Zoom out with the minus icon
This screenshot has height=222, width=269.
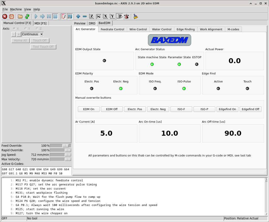click(85, 17)
